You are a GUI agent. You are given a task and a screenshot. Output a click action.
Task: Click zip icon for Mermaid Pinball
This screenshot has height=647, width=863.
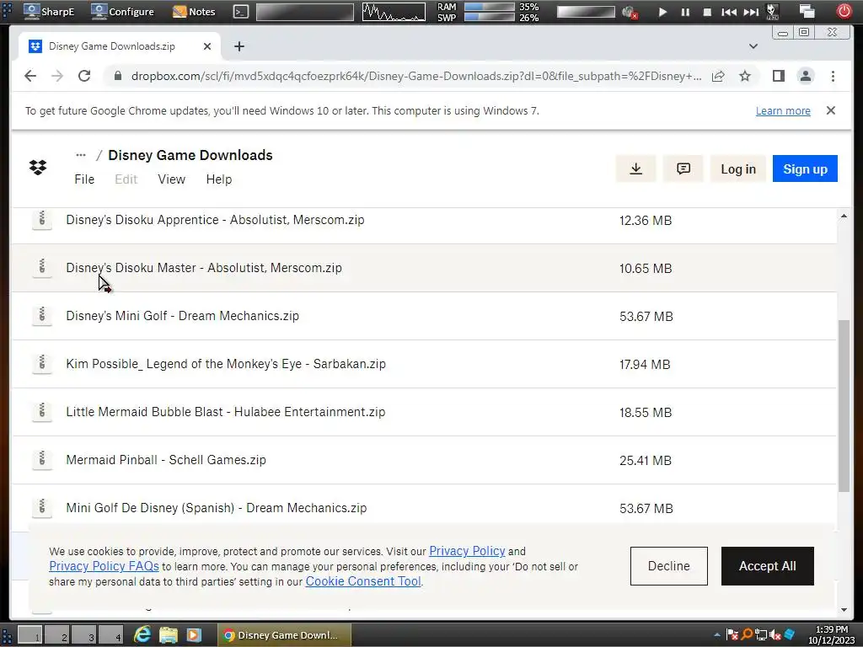coord(42,459)
